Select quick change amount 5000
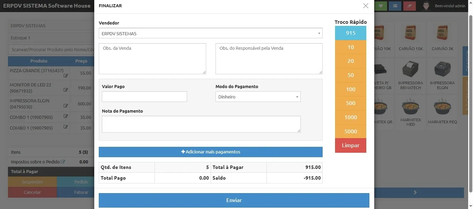Viewport: 473px width, 209px height. [351, 132]
